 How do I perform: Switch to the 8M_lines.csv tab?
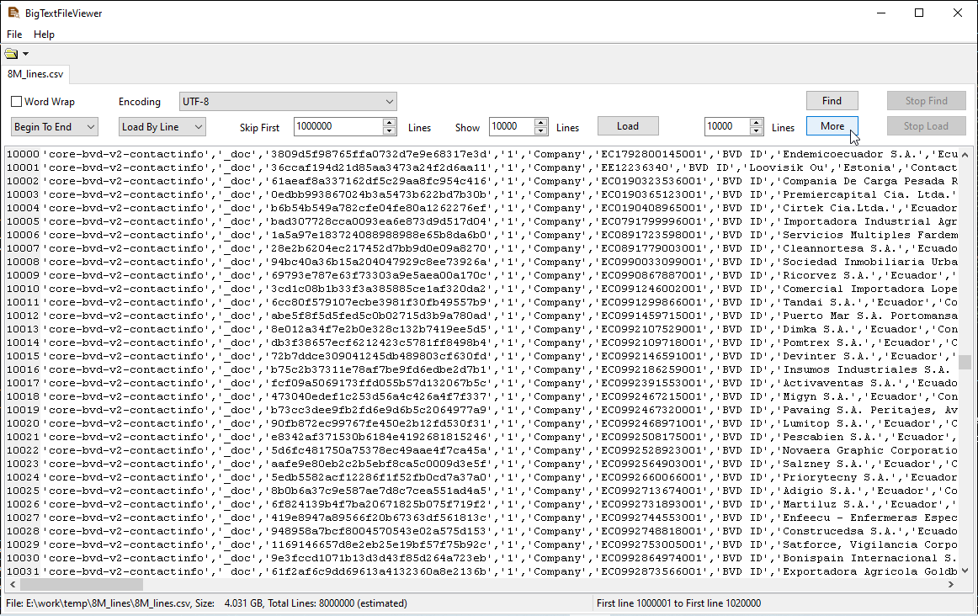coord(36,74)
